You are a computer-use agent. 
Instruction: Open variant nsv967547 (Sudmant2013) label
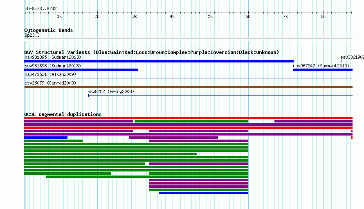pos(321,66)
